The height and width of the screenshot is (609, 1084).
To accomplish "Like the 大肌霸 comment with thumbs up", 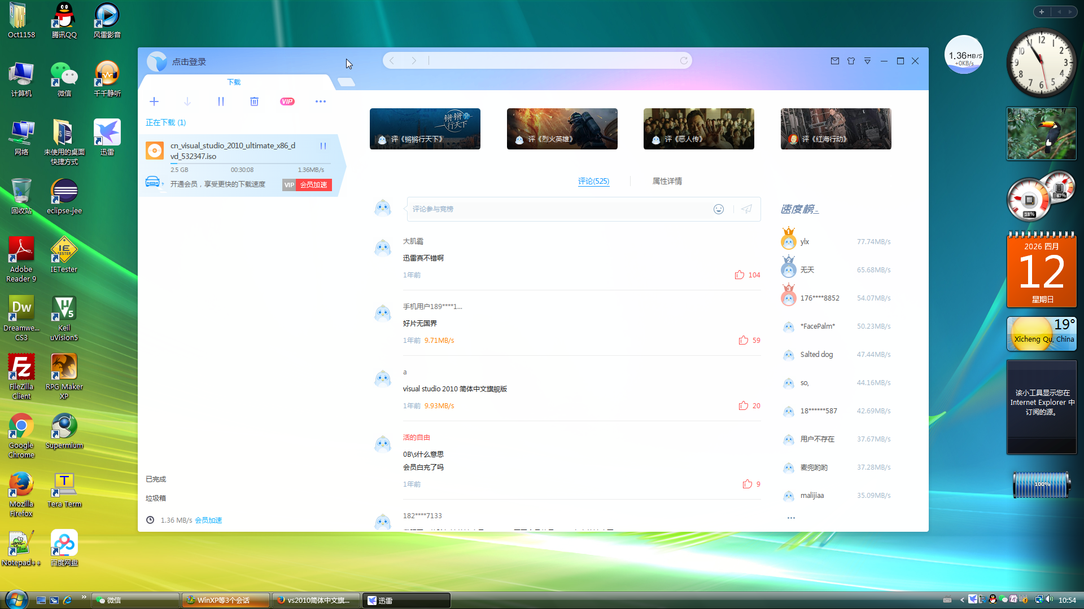I will [x=740, y=275].
